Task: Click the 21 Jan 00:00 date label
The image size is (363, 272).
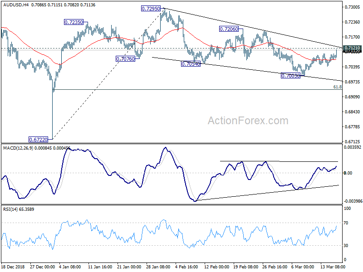Action: [x=129, y=267]
